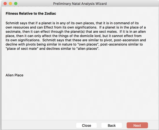Image resolution: width=159 pixels, height=130 pixels.
Task: Click the Preliminary Natal Analysis Wizard title
Action: click(80, 4)
